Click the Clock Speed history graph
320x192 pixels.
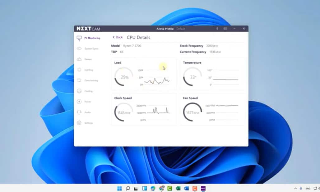pyautogui.click(x=158, y=111)
